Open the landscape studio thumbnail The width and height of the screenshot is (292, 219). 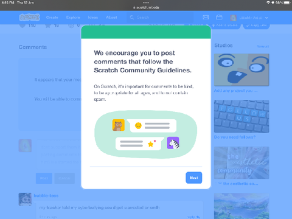[x=242, y=206]
